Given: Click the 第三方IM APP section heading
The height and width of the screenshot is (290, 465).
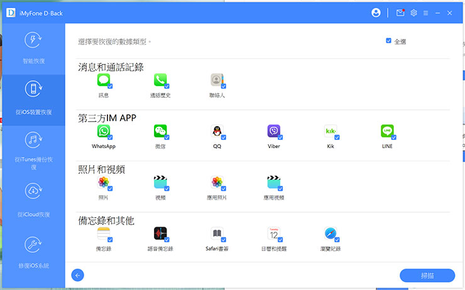Looking at the screenshot, I should (x=107, y=118).
